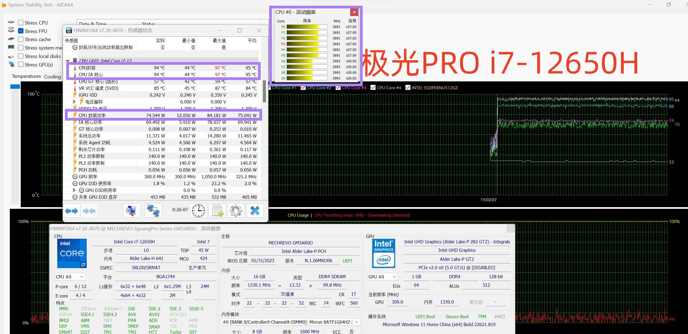Click the thermometer icon beside VR VCC 温度
The height and width of the screenshot is (334, 688).
(x=75, y=88)
